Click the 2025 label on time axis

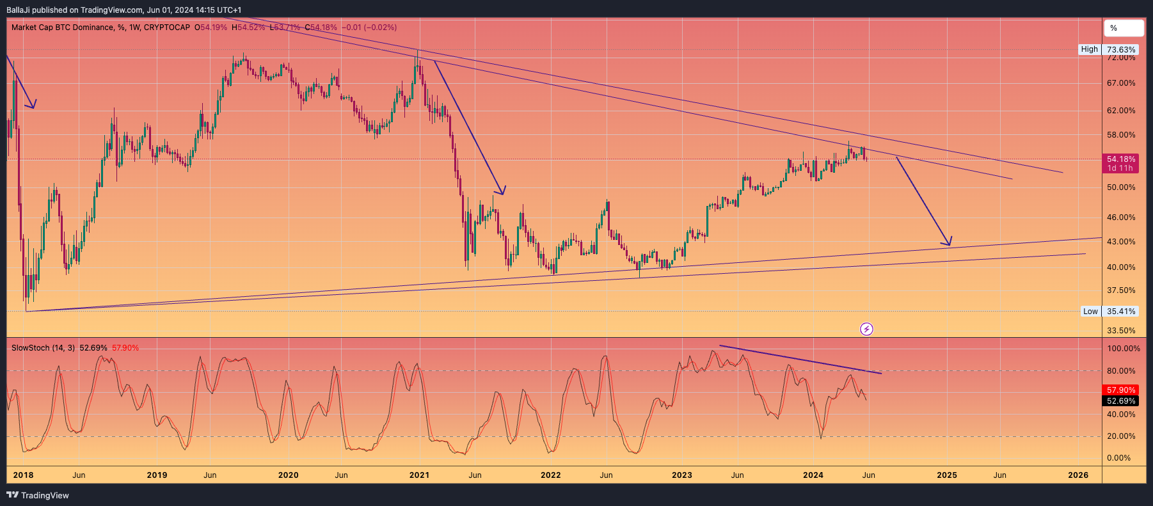(947, 475)
